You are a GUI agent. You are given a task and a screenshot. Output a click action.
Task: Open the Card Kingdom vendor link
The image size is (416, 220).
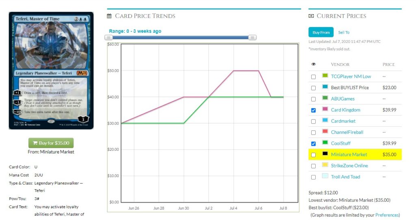coord(345,110)
